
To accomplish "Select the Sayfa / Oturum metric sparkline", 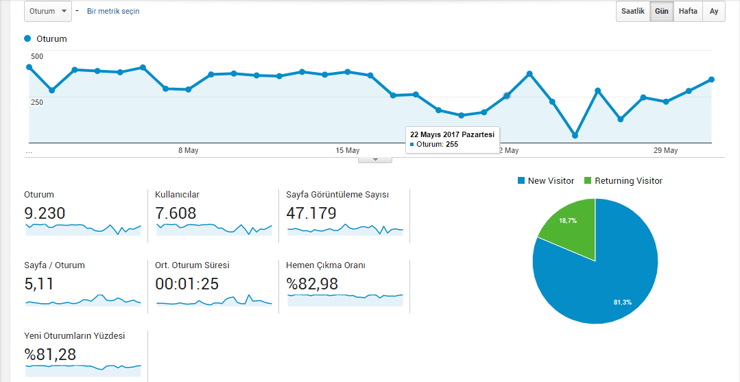I will (x=83, y=300).
